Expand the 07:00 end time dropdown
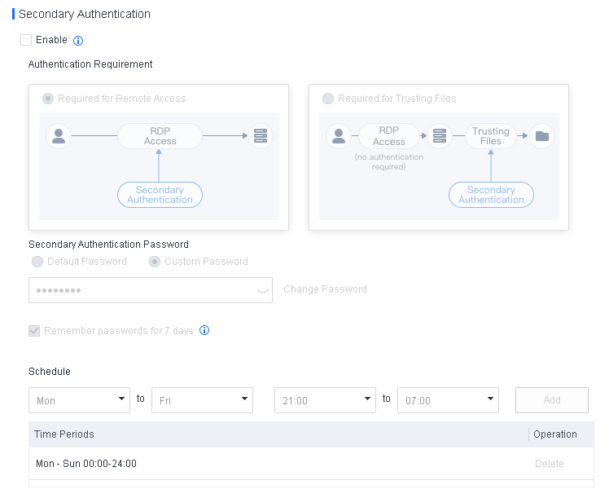 point(448,400)
